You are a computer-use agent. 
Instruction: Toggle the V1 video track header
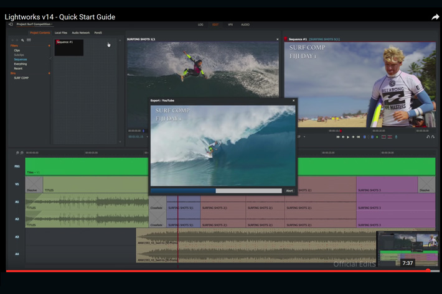point(17,184)
